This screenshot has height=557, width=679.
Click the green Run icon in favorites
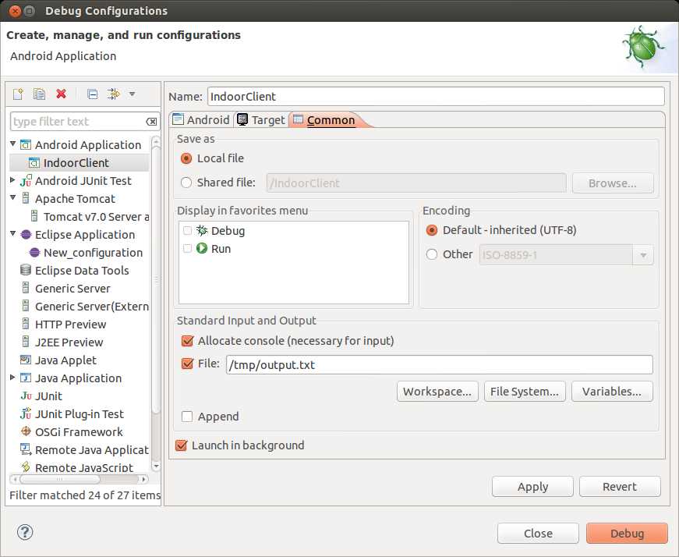pyautogui.click(x=202, y=248)
